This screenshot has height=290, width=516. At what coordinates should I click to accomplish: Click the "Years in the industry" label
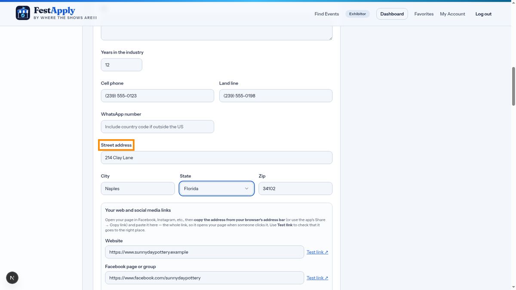122,52
